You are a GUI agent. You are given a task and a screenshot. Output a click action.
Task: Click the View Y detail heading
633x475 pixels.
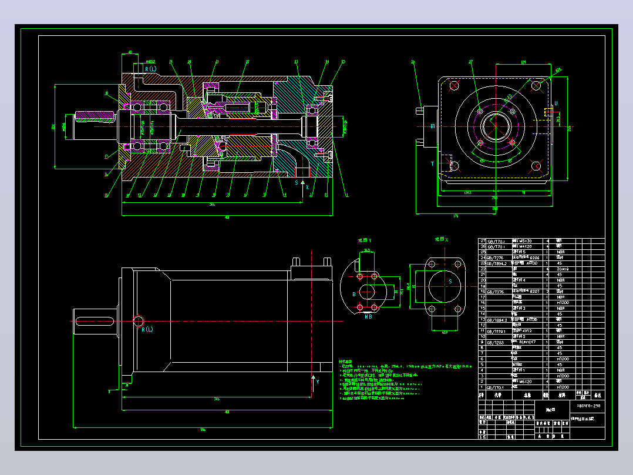coord(365,240)
